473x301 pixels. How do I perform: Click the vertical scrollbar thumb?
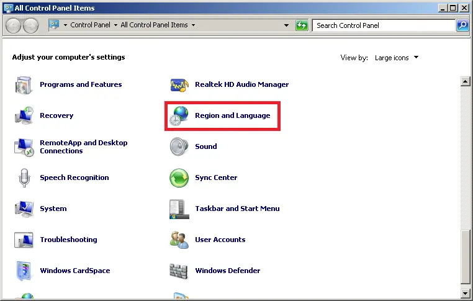pos(466,258)
